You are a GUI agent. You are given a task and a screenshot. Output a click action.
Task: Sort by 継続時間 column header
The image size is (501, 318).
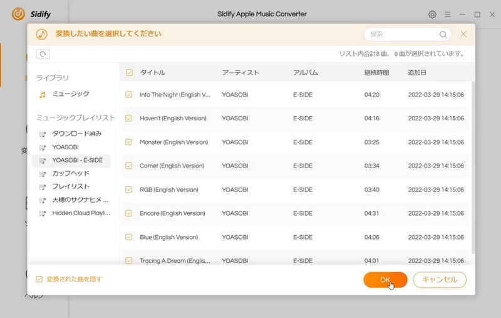tap(376, 73)
